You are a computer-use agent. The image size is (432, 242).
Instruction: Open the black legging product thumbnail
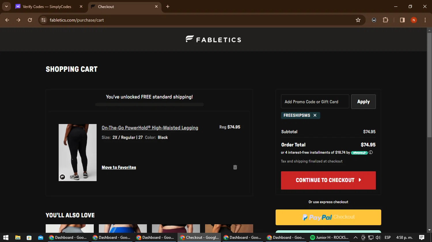[x=77, y=152]
